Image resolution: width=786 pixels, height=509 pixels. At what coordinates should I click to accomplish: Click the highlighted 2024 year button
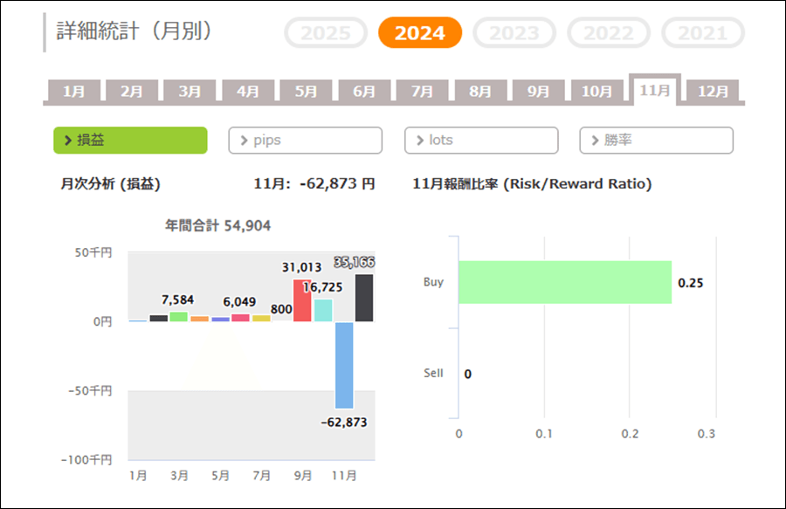pos(420,33)
